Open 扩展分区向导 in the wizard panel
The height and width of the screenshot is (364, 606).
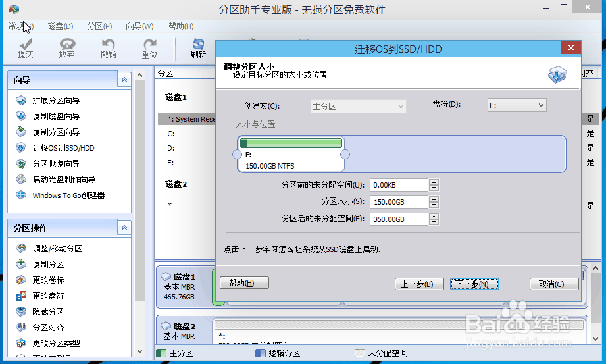56,101
